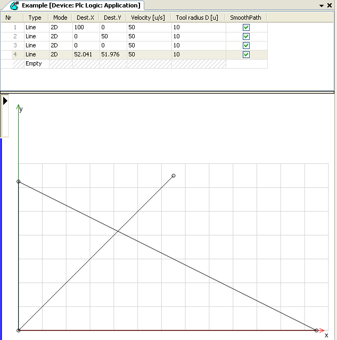Click the CNC program icon in the tab
Image resolution: width=337 pixels, height=340 pixels.
click(x=14, y=5)
